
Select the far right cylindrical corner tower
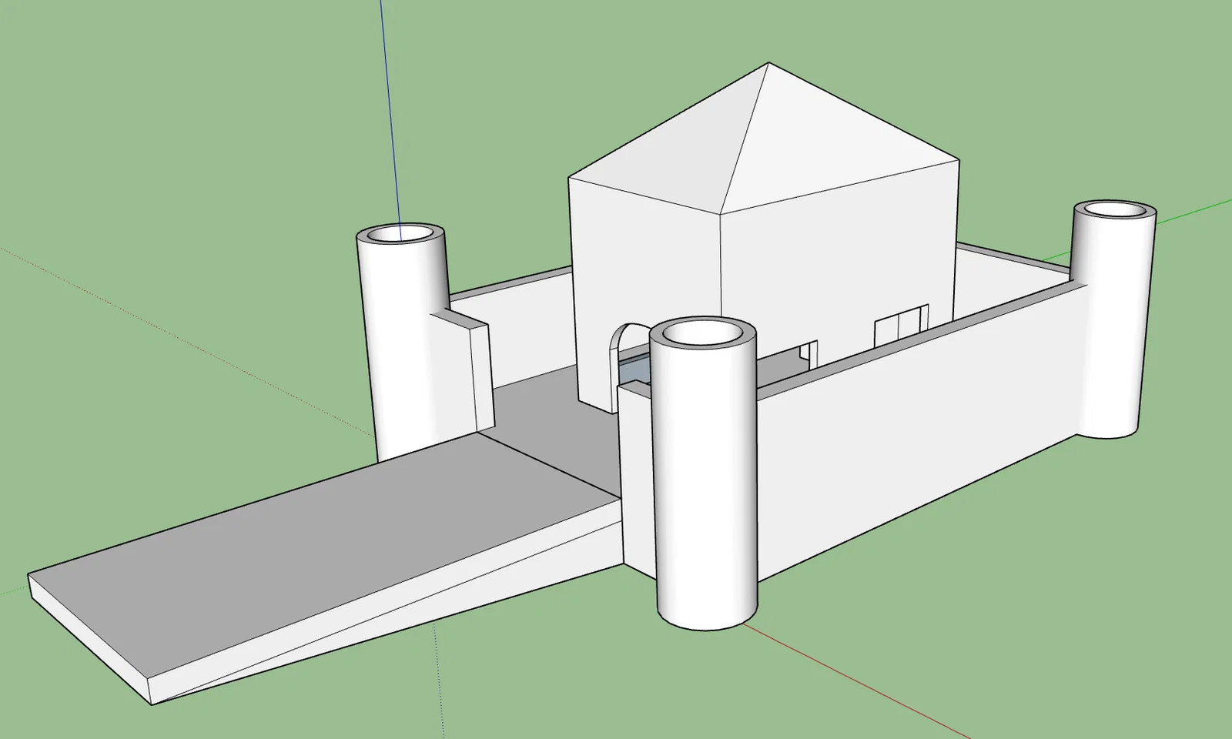[x=1113, y=319]
